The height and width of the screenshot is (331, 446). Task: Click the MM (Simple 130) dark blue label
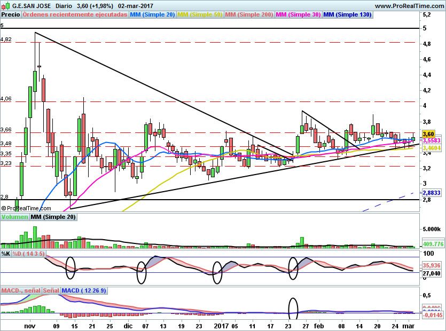(x=347, y=15)
